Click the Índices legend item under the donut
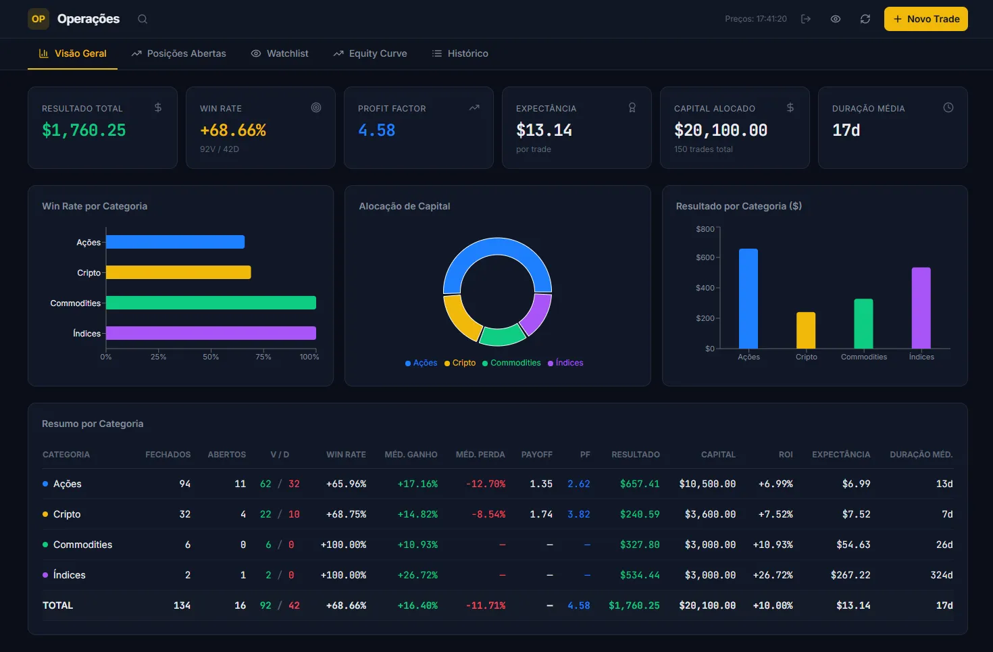 [x=565, y=363]
